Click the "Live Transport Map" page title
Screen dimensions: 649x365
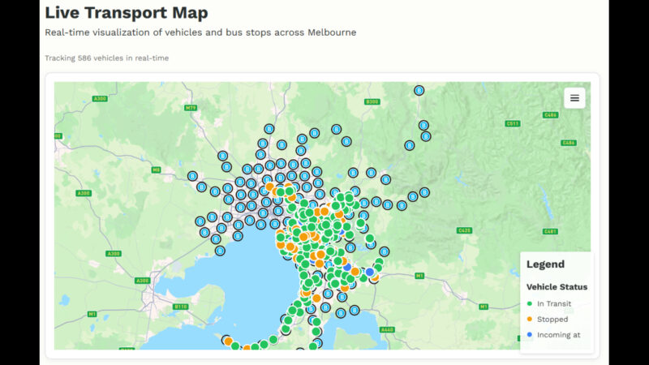126,13
